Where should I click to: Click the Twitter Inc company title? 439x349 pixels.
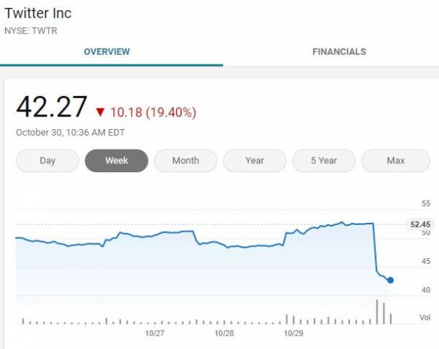44,14
